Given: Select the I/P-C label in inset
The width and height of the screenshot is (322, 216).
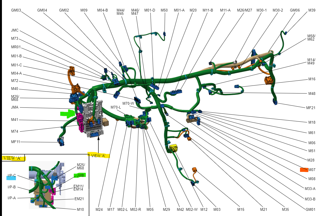Looking at the screenshot, I should point(12,176).
